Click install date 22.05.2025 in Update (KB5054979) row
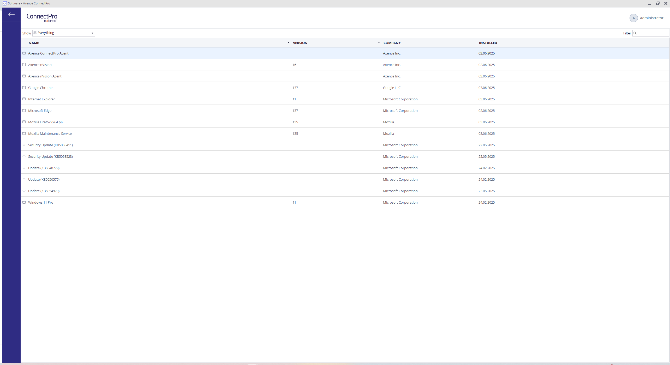670x365 pixels. [487, 191]
